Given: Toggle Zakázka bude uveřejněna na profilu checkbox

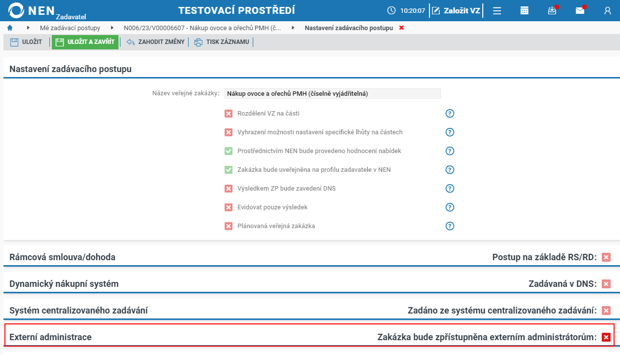Looking at the screenshot, I should coord(229,170).
